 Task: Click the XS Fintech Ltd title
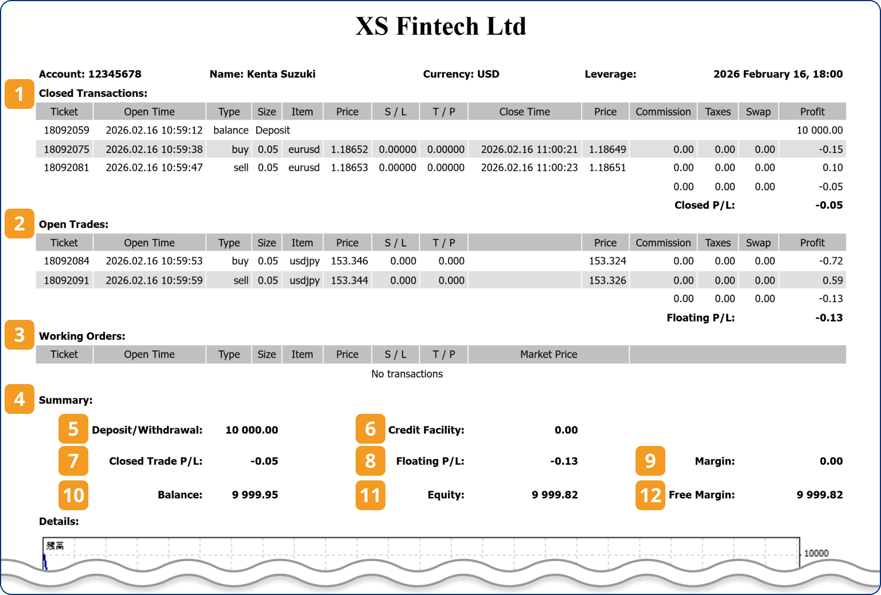click(440, 26)
